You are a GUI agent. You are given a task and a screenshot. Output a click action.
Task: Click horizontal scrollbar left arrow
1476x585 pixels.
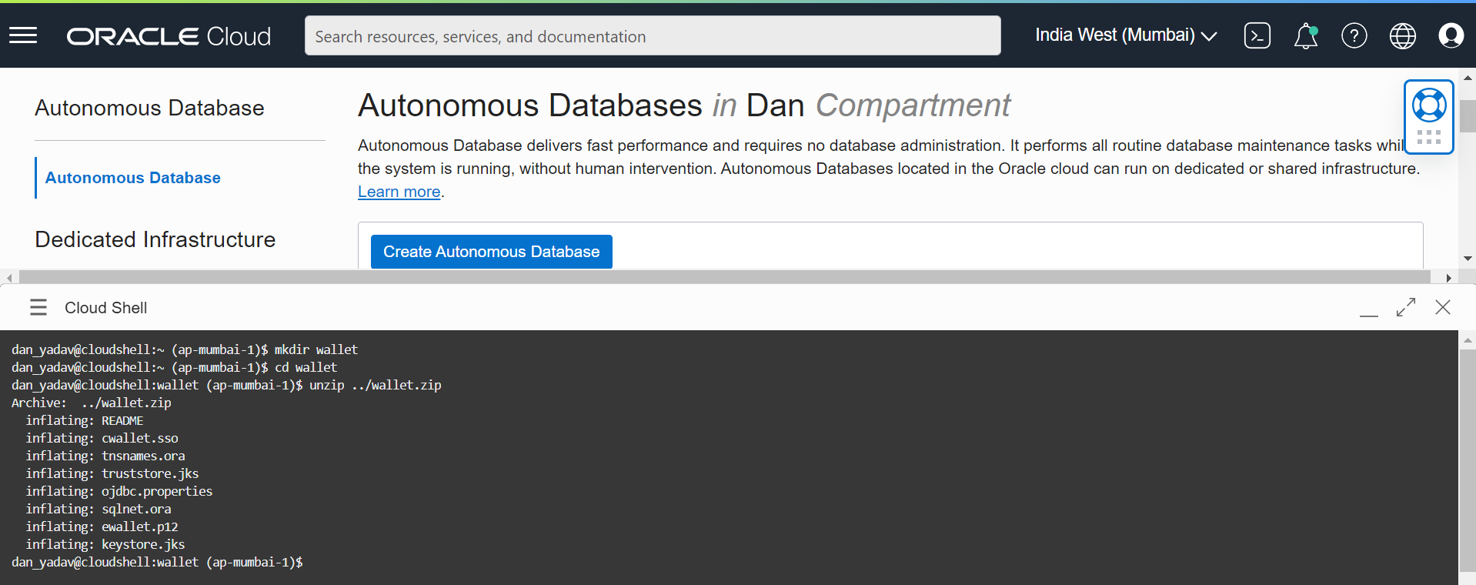pyautogui.click(x=8, y=277)
